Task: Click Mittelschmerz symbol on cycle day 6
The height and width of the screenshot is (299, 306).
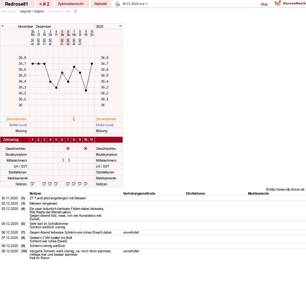Action: pos(63,160)
